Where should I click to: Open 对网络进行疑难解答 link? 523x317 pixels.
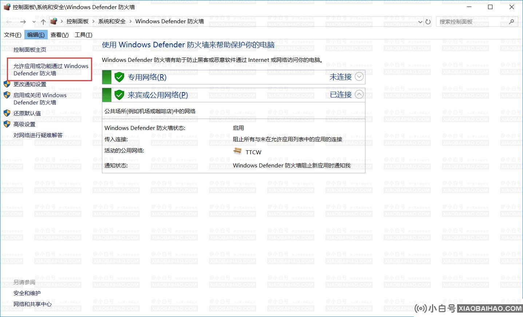[38, 135]
